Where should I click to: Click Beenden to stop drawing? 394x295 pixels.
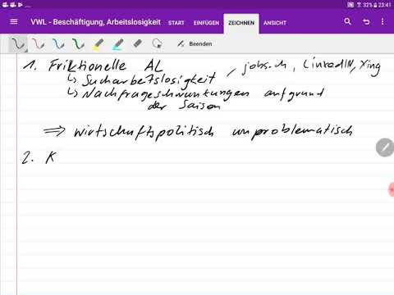(x=195, y=43)
